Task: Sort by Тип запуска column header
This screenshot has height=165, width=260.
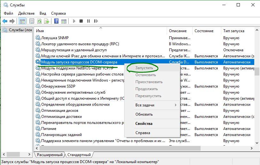Action: click(x=237, y=31)
